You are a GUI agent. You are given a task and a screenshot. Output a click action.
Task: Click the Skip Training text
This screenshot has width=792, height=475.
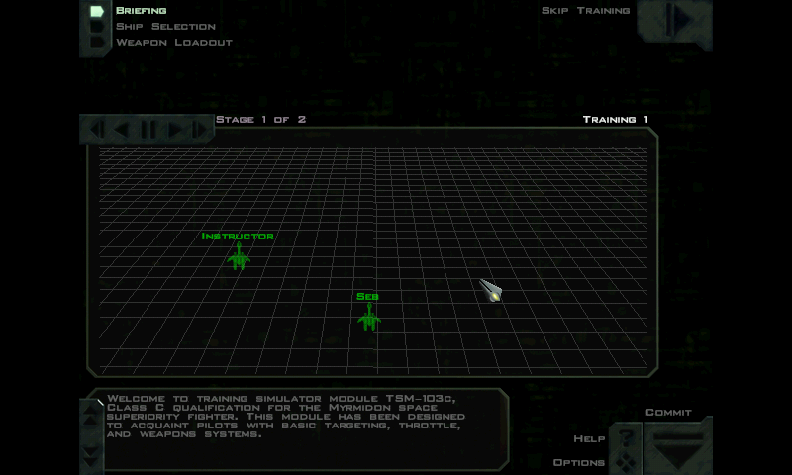585,11
